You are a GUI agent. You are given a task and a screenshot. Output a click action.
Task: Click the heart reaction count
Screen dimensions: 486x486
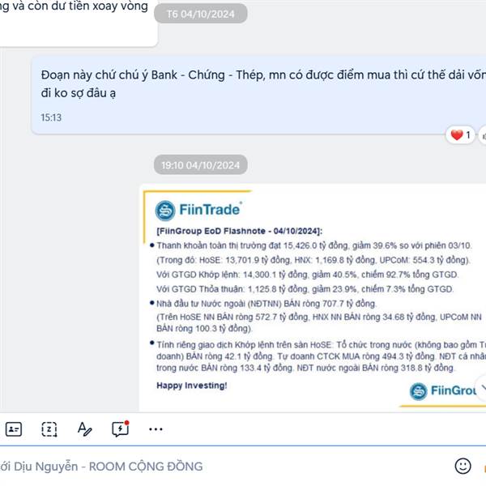(x=460, y=134)
